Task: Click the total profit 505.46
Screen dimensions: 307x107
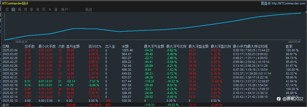Action: click(x=71, y=105)
